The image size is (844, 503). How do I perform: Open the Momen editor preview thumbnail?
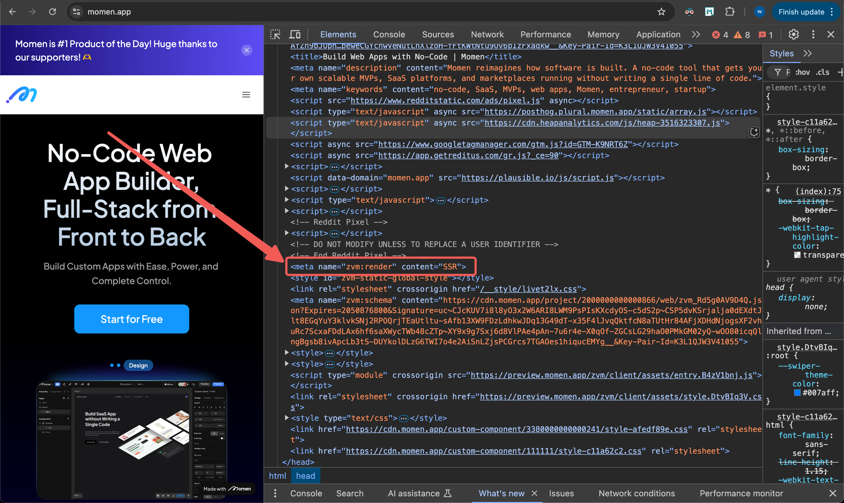(132, 440)
